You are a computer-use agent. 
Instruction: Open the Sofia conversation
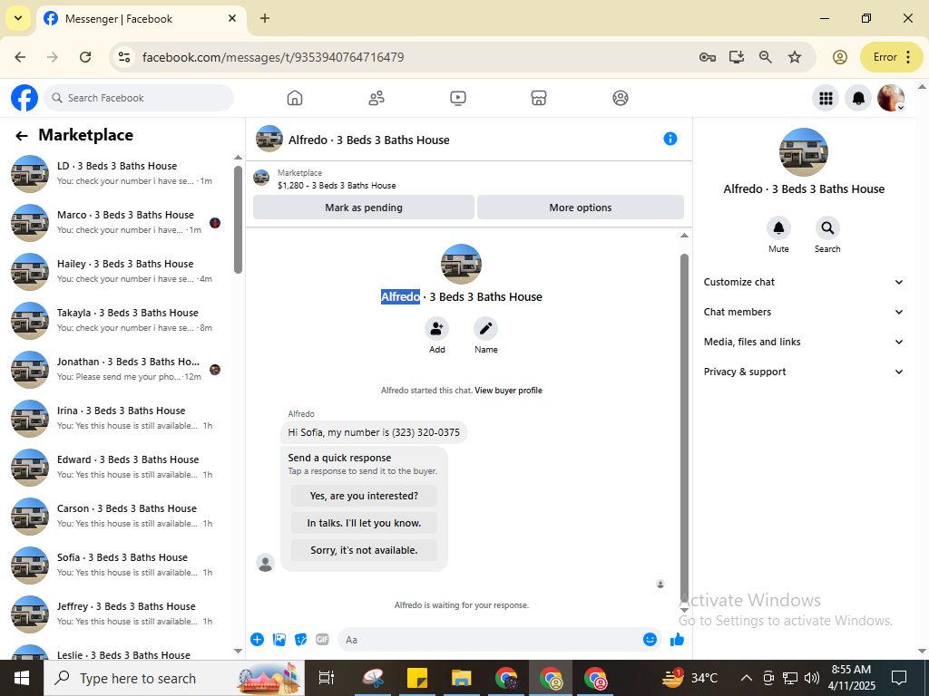(119, 565)
